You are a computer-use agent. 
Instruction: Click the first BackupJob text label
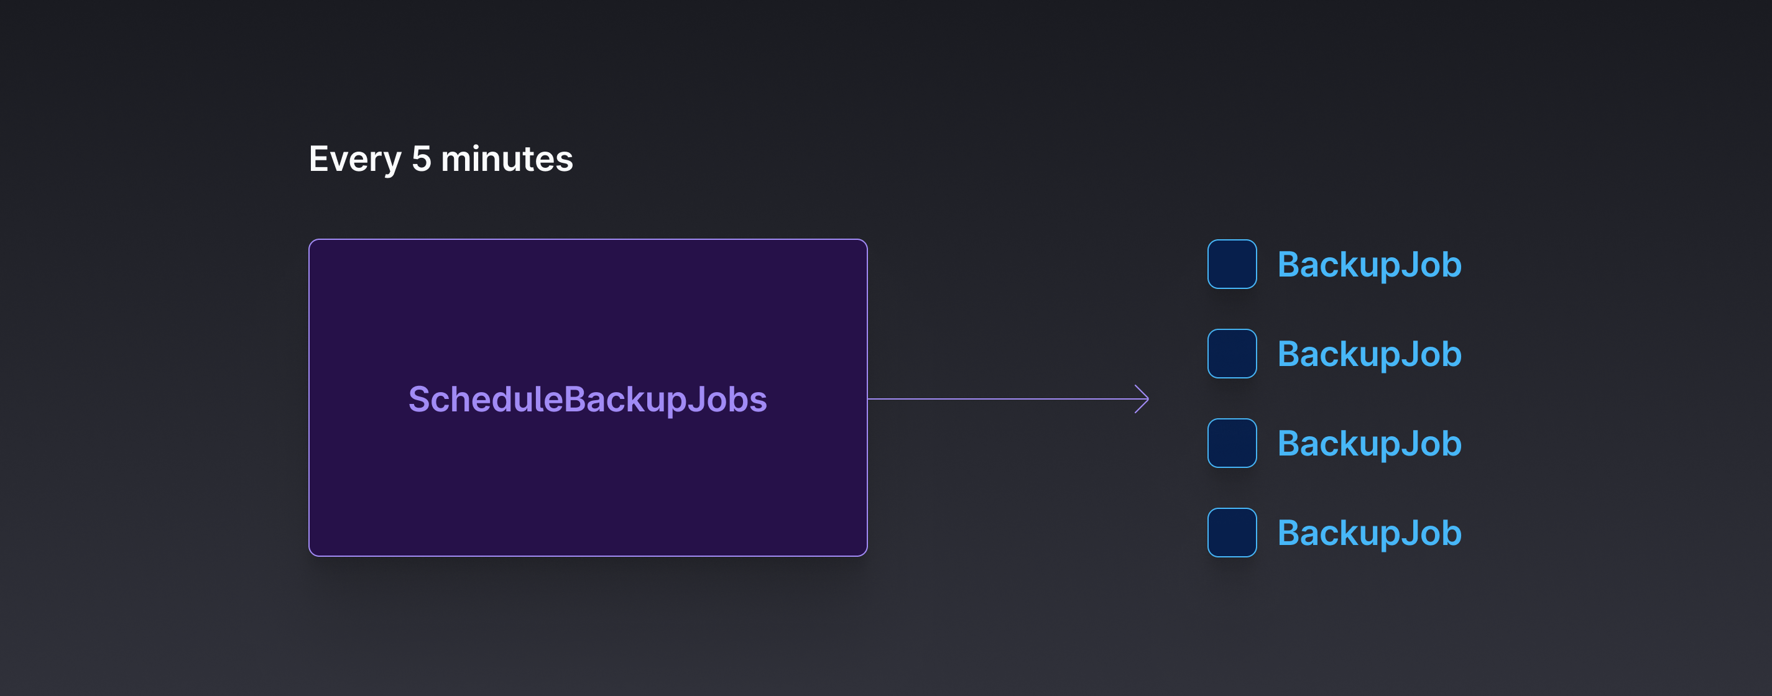[1369, 265]
